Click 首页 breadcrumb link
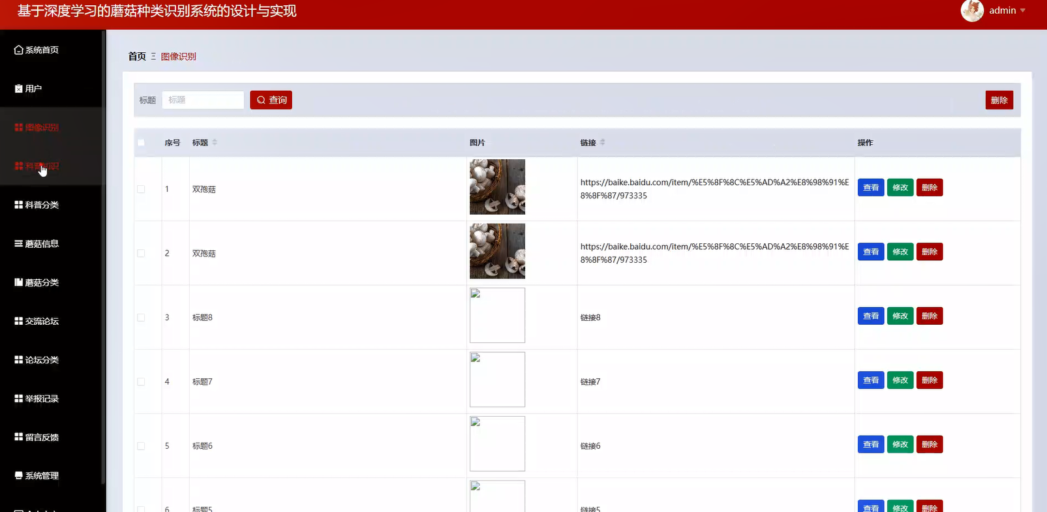Screen dimensions: 1047x512 (137, 56)
